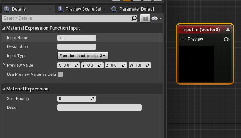Toggle the property matrix grid view button
The width and height of the screenshot is (241, 138).
point(145,18)
